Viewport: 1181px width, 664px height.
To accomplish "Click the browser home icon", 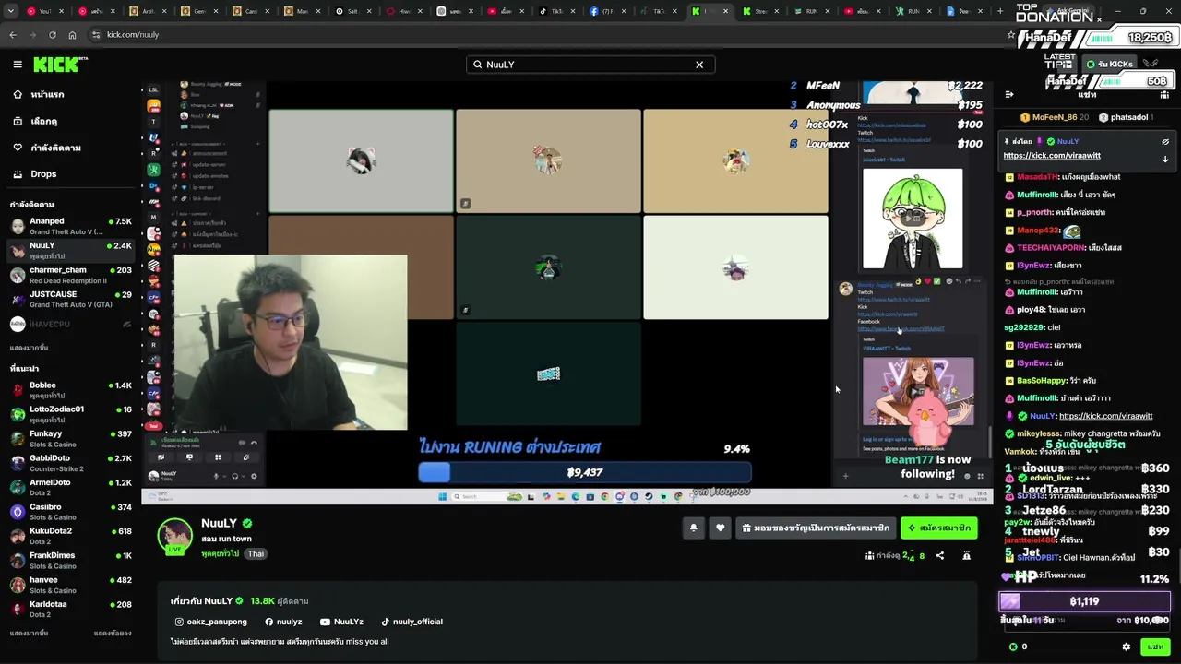I will click(72, 35).
